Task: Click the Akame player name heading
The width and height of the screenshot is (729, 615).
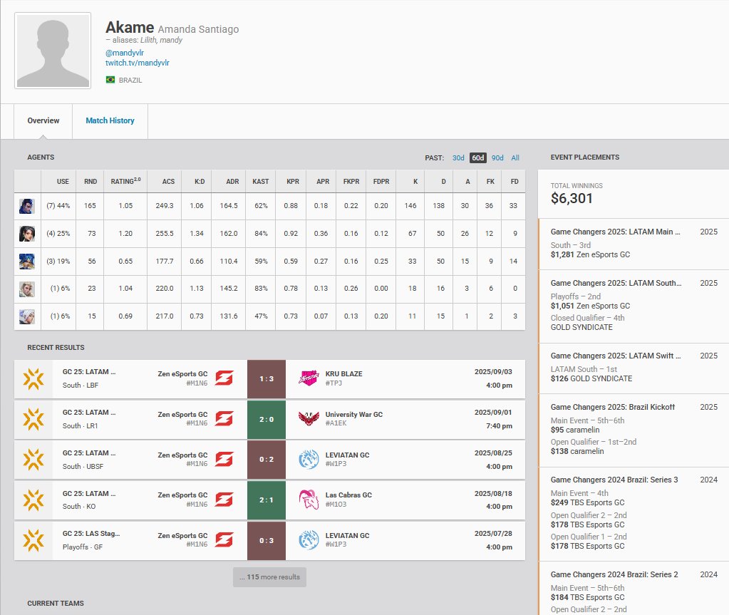Action: pos(130,27)
